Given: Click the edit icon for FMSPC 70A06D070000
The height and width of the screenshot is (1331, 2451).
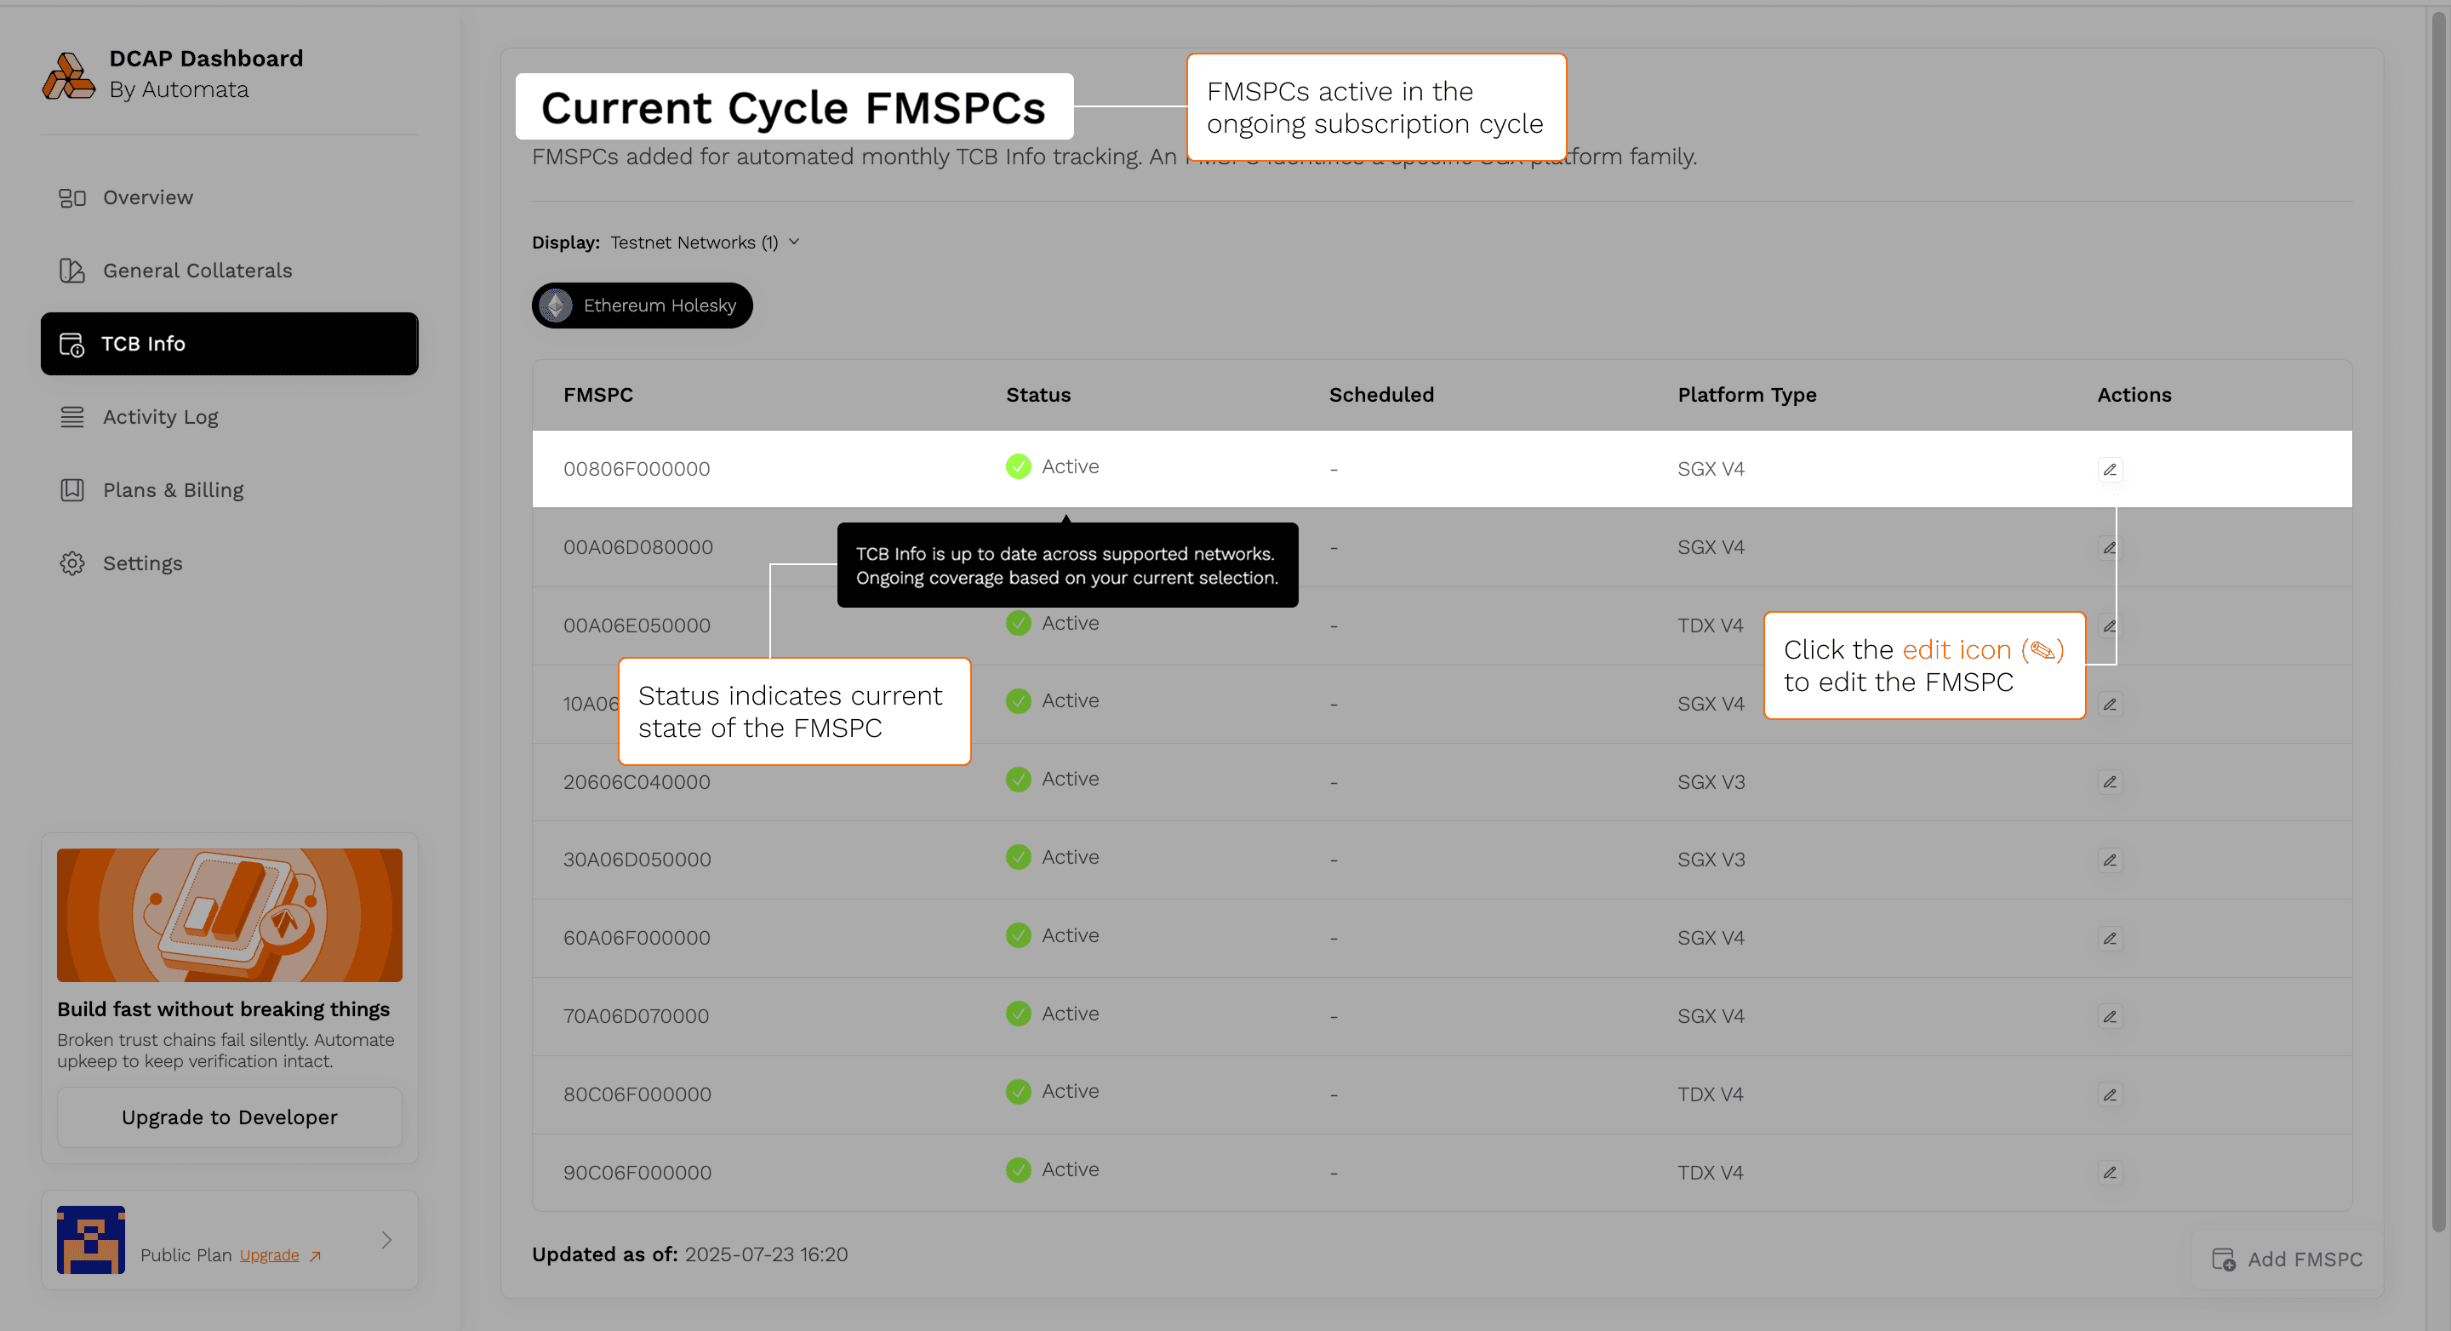Looking at the screenshot, I should coord(2110,1016).
